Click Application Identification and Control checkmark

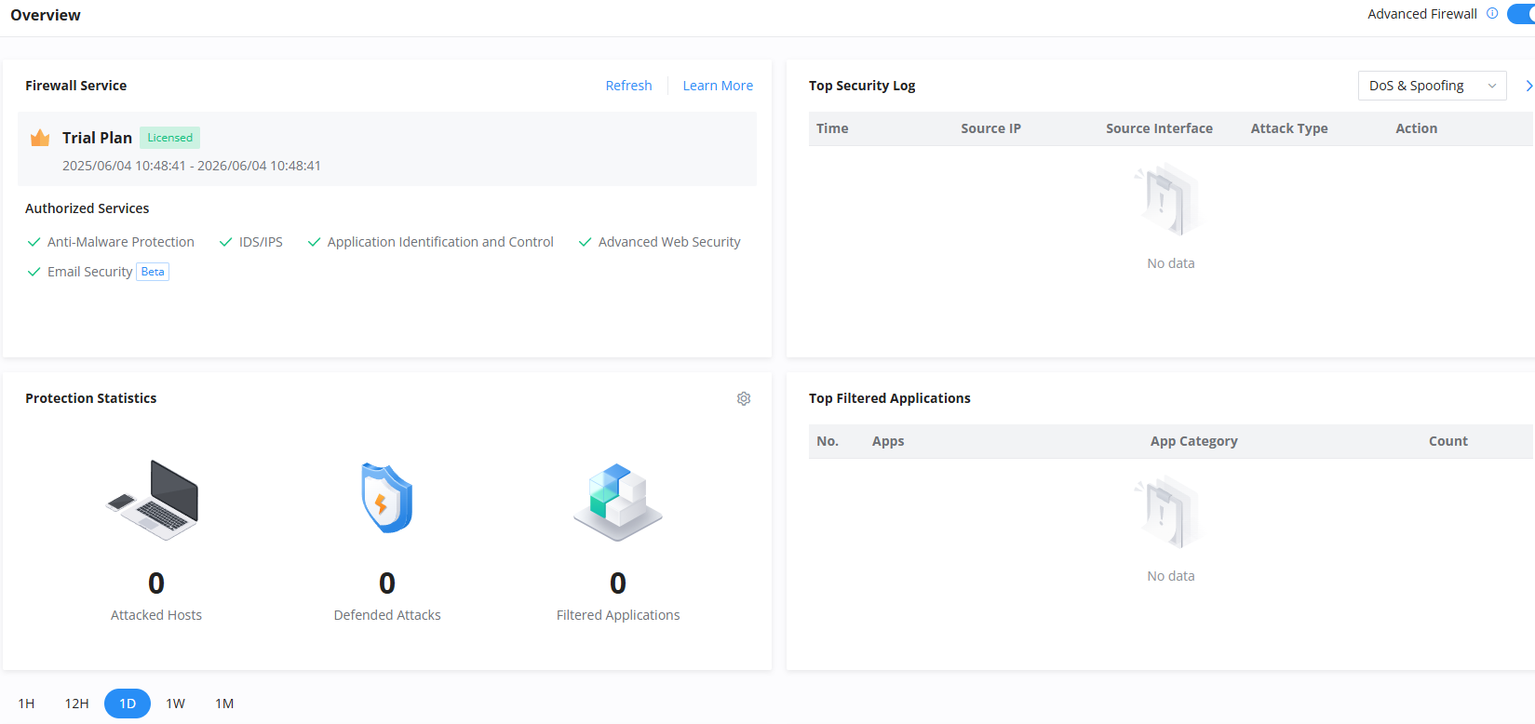(314, 242)
